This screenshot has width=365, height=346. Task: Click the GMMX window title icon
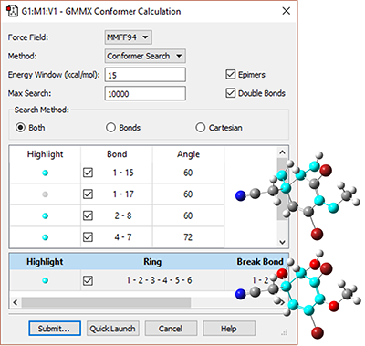[13, 11]
